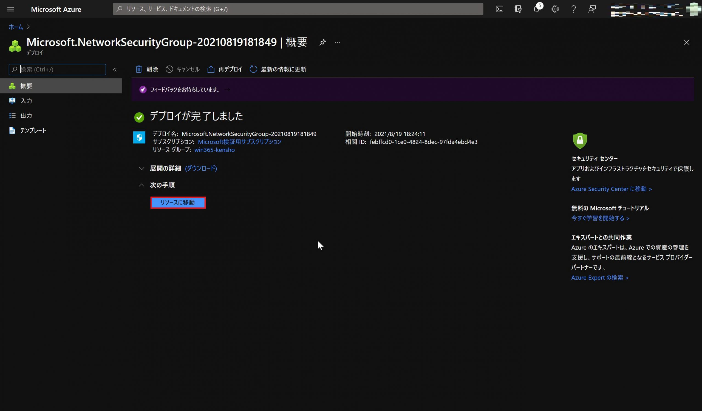Image resolution: width=702 pixels, height=411 pixels.
Task: Click the feedback person icon
Action: (592, 9)
